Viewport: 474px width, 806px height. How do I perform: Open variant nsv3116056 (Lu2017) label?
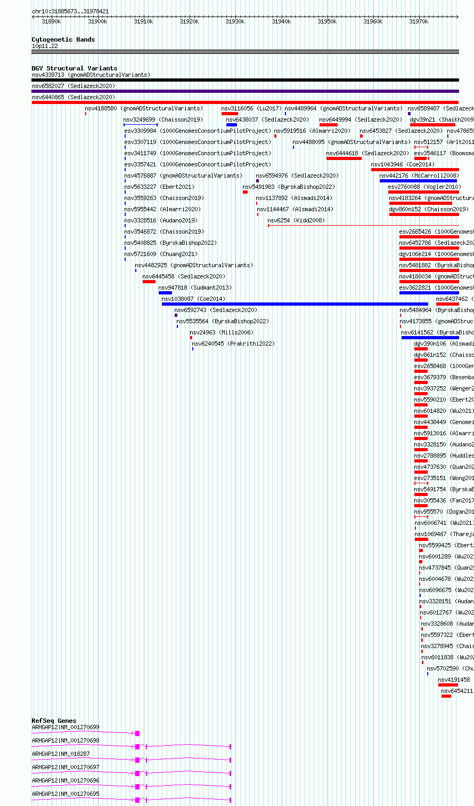[251, 108]
